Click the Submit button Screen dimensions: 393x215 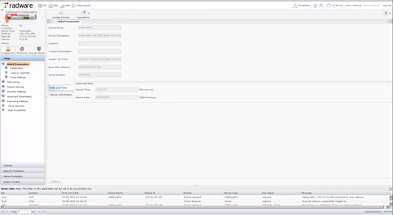(x=55, y=181)
